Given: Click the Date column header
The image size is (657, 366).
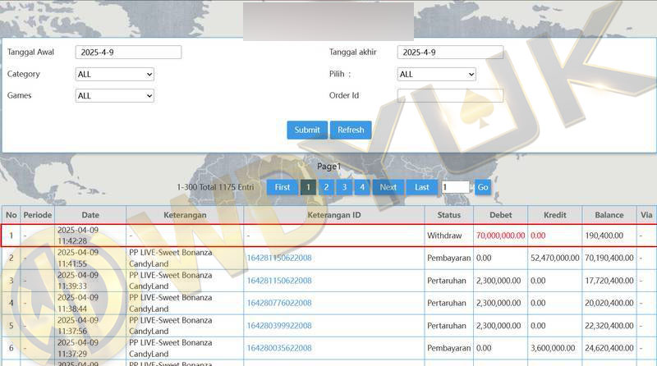Looking at the screenshot, I should coord(90,215).
